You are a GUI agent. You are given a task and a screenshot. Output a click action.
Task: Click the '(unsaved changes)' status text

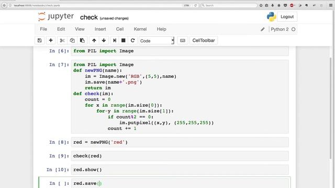[114, 18]
